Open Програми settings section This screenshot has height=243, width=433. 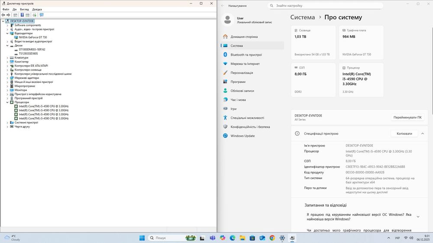[252, 82]
